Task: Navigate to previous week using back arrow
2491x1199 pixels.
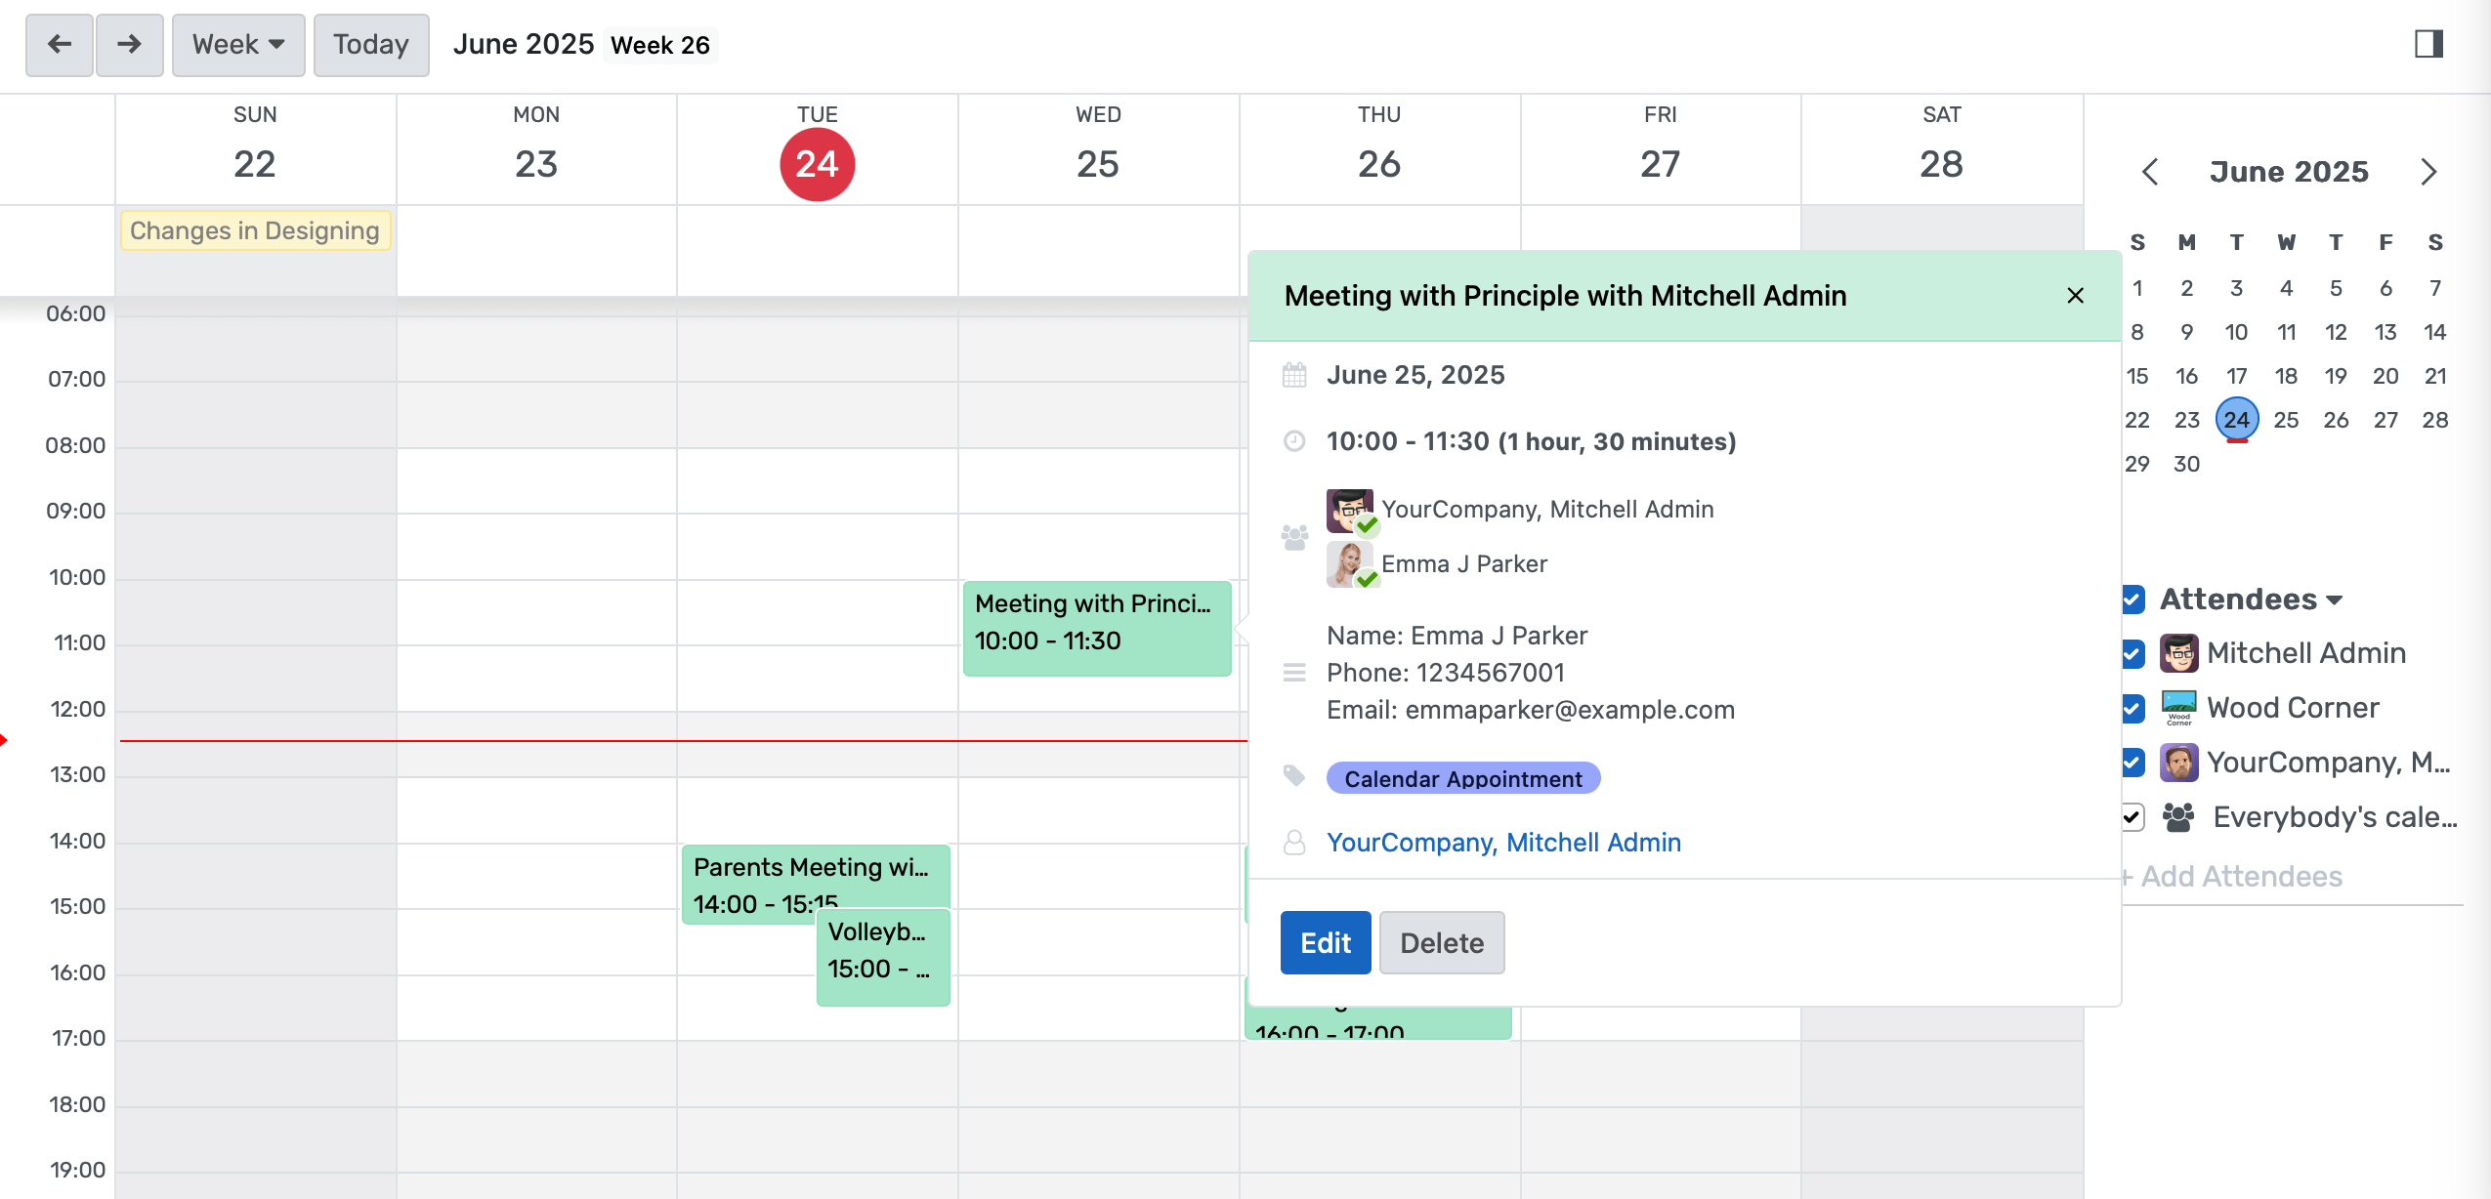Action: point(59,44)
